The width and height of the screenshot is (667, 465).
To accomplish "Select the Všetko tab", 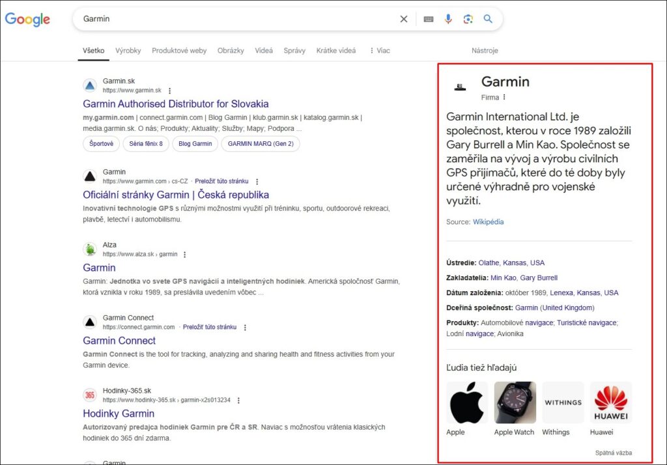I will (x=94, y=51).
